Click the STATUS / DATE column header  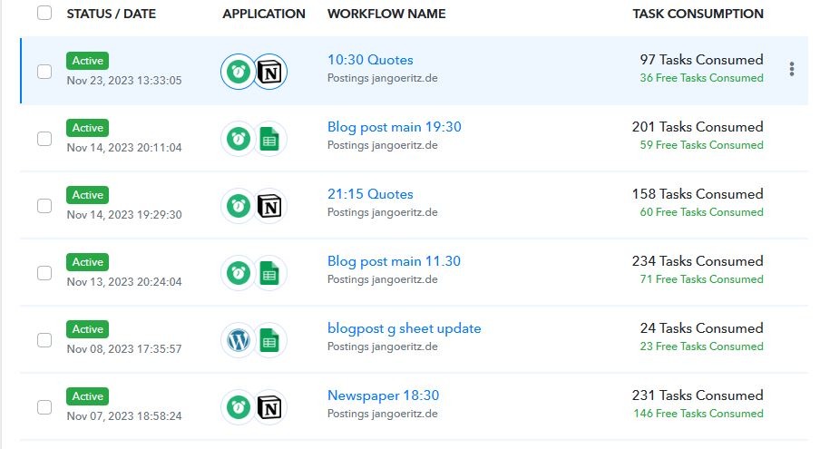111,14
